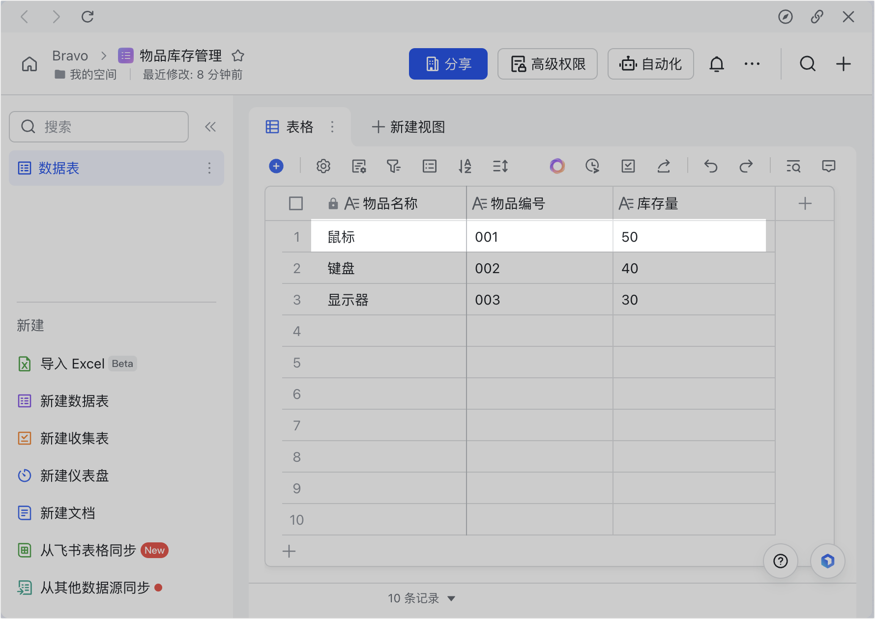Tick the select-all checkbox in header
Screen dimensions: 875x619
click(296, 203)
